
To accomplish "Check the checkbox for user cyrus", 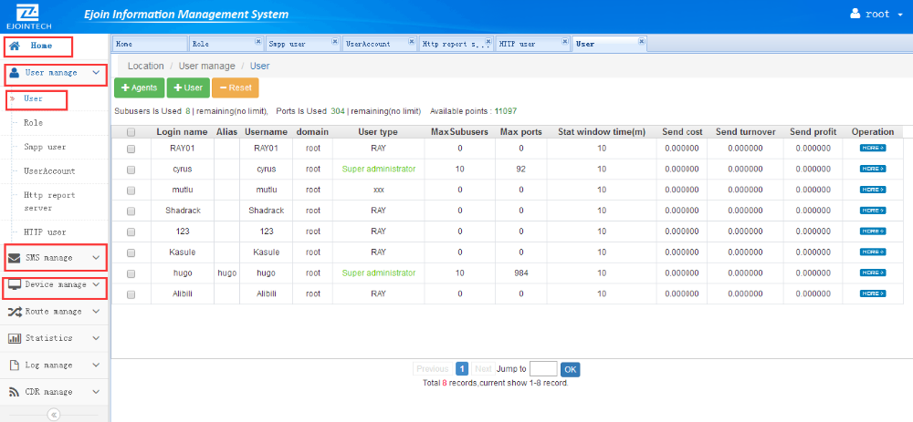I will [x=131, y=170].
